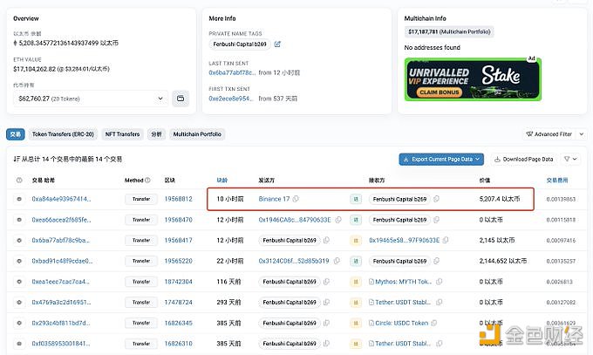Sort transactions using 从总计 14 个交易 icon

point(17,160)
